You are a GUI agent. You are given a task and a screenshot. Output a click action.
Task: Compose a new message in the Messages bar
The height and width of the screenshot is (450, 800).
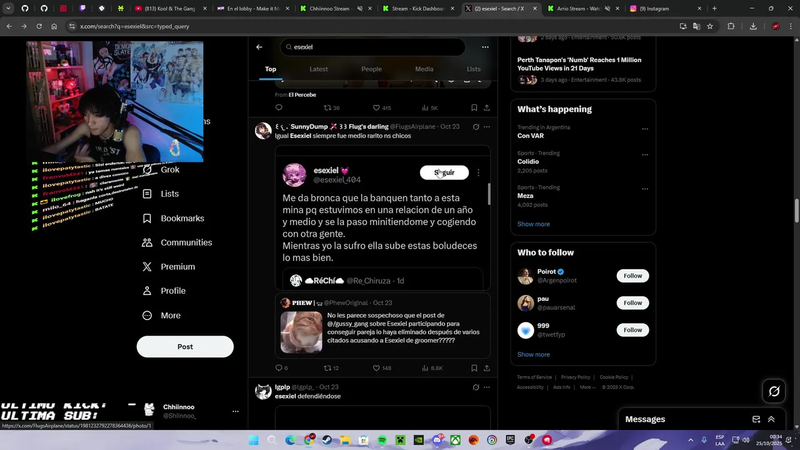(756, 419)
